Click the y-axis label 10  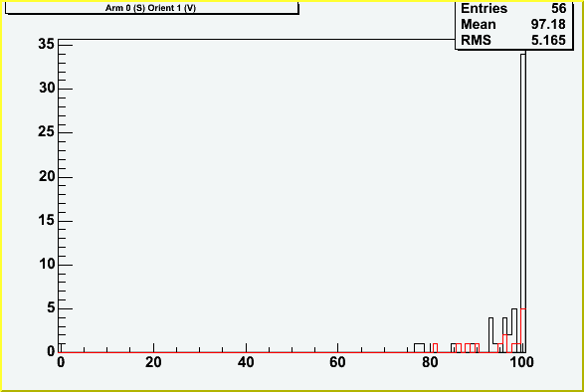46,265
